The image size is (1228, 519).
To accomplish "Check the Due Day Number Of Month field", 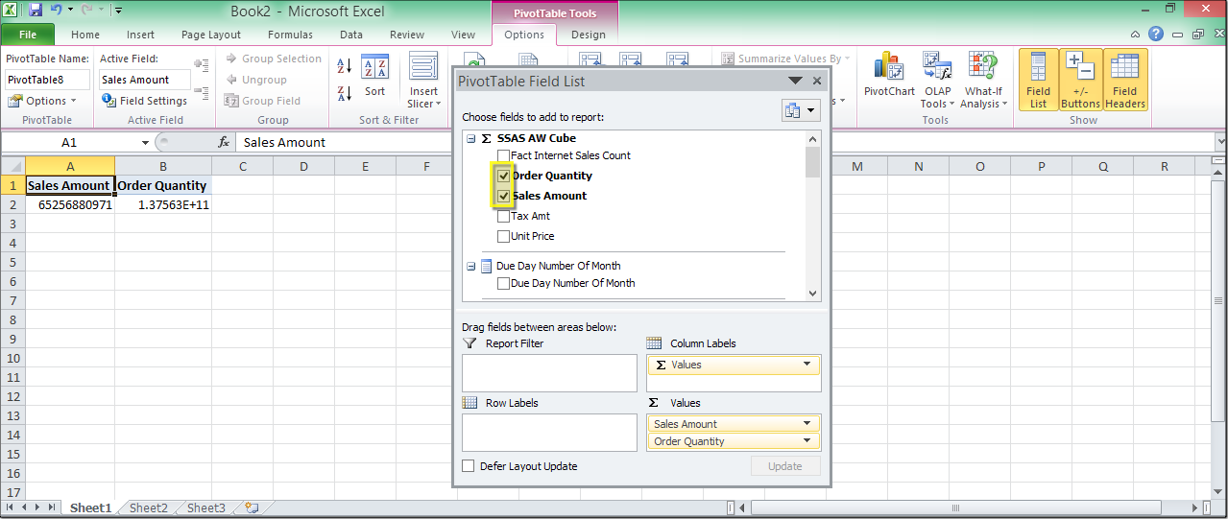I will pyautogui.click(x=504, y=283).
